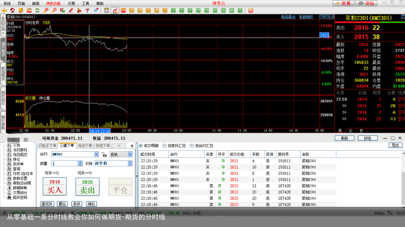Select the 60-minute period icon
405x227 pixels.
point(215,10)
